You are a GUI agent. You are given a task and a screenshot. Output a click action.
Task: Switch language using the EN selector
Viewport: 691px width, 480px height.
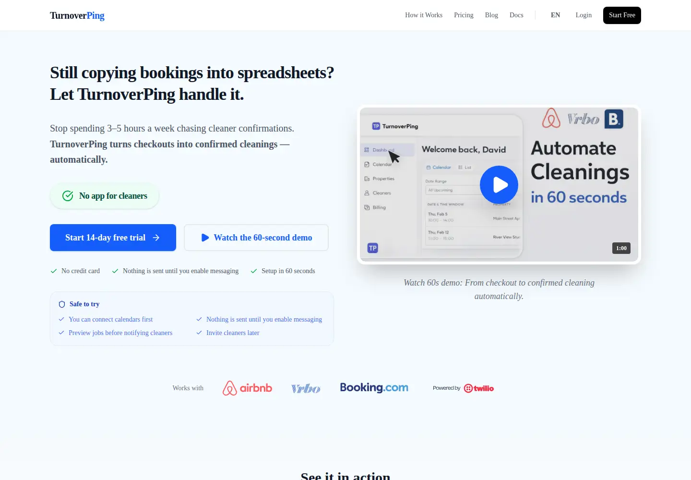point(555,15)
